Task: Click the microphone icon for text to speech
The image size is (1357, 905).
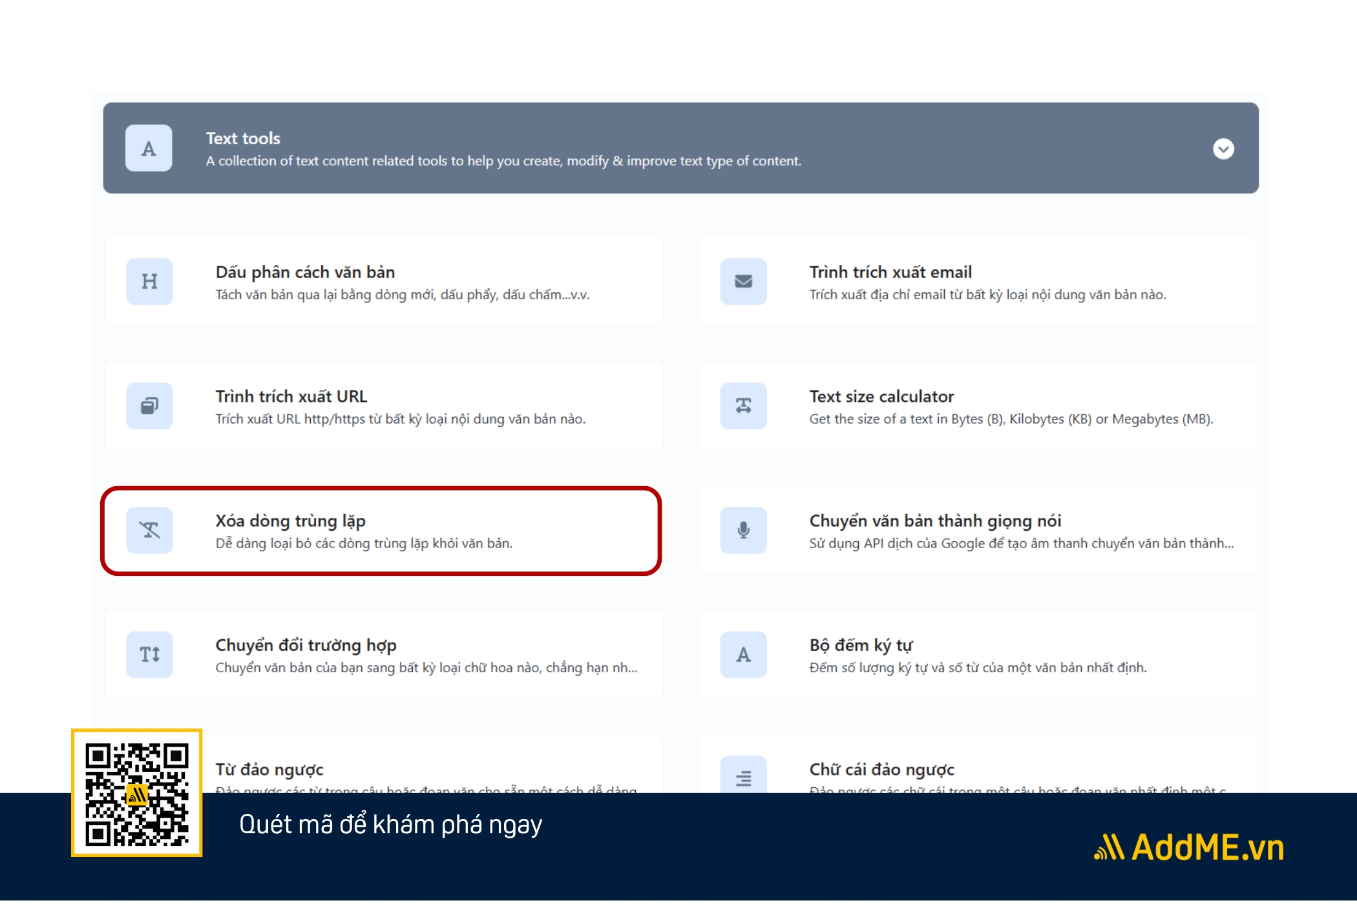Action: coord(743,530)
